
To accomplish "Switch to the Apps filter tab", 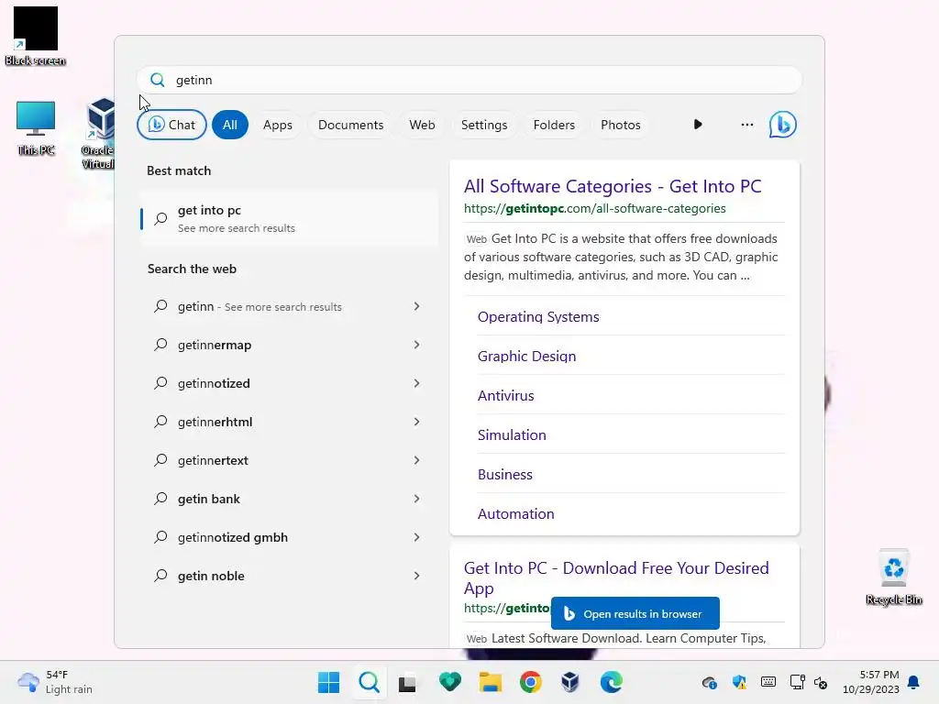I will click(x=278, y=125).
